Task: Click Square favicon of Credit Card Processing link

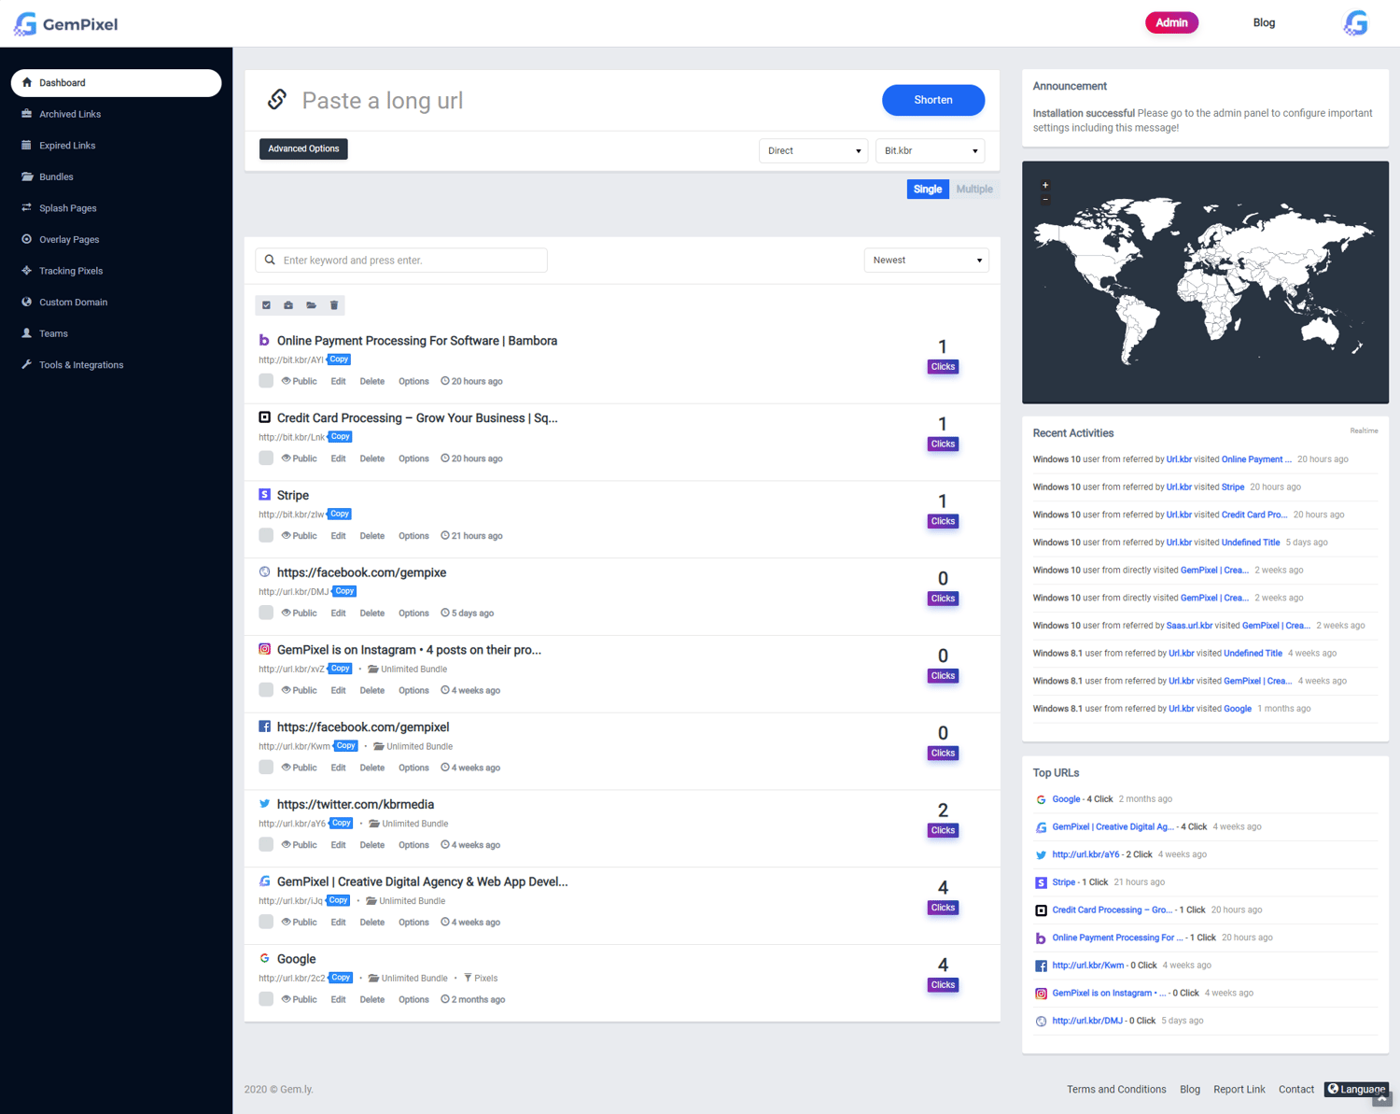Action: point(264,417)
